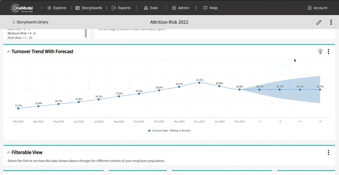This screenshot has width=339, height=175.
Task: Click the Jan 2023 axis label
Action: (x=220, y=121)
